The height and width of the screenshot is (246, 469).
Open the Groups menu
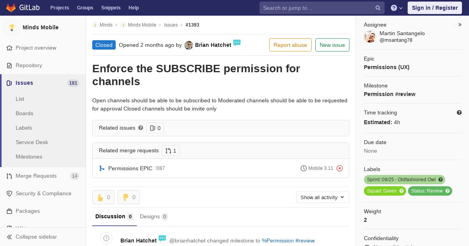coord(85,8)
